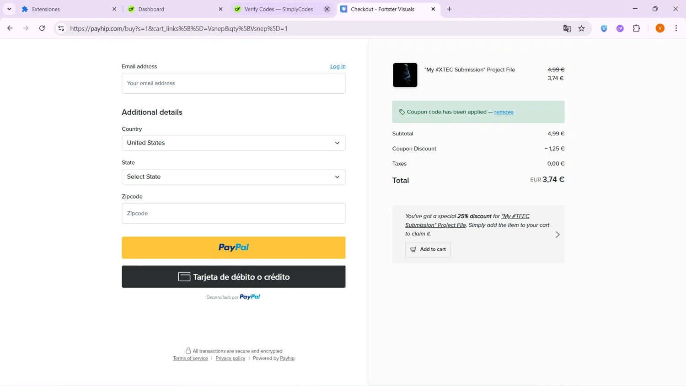Focus the Zipcode field
The height and width of the screenshot is (386, 686).
click(x=234, y=213)
